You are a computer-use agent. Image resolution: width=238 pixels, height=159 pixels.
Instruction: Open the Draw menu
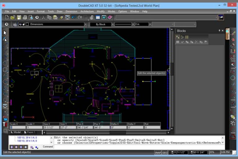pyautogui.click(x=59, y=11)
